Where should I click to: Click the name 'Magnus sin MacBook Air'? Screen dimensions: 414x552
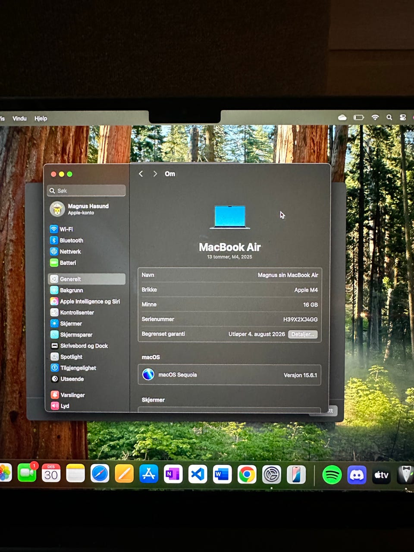(288, 275)
